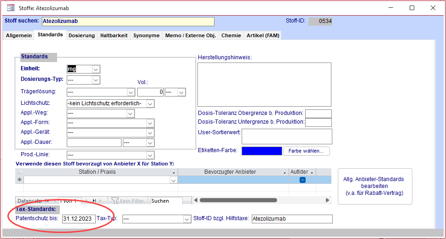Click the new record row selector asterisk
This screenshot has width=446, height=239.
pyautogui.click(x=19, y=180)
